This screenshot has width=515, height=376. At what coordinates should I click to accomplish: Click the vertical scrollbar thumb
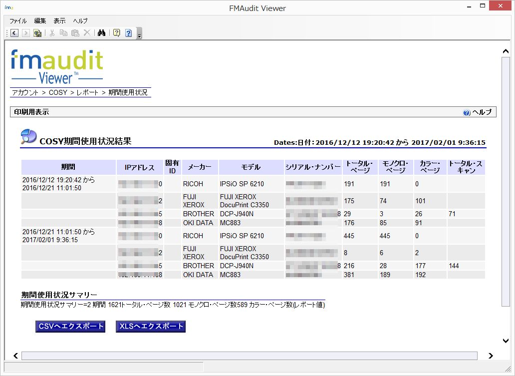(506, 181)
